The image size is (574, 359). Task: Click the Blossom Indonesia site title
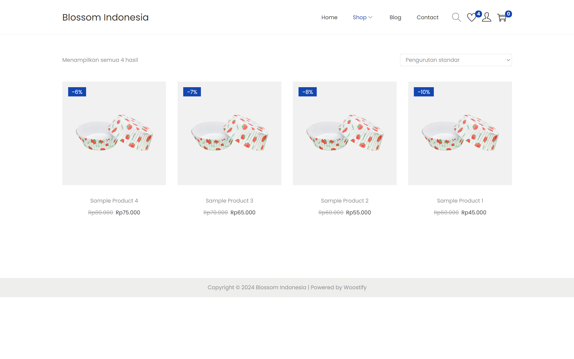pyautogui.click(x=105, y=17)
